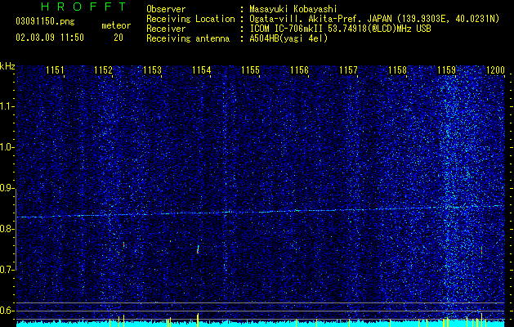Click the 1153 time marker
The width and height of the screenshot is (514, 327).
coord(153,69)
